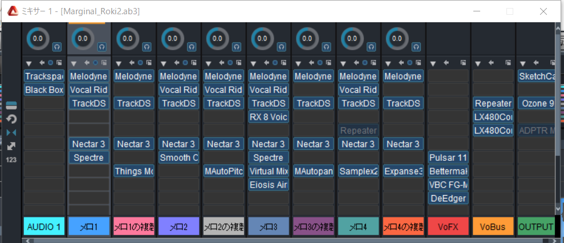
Task: Click the strip layout icon in left sidebar
Action: point(11,105)
